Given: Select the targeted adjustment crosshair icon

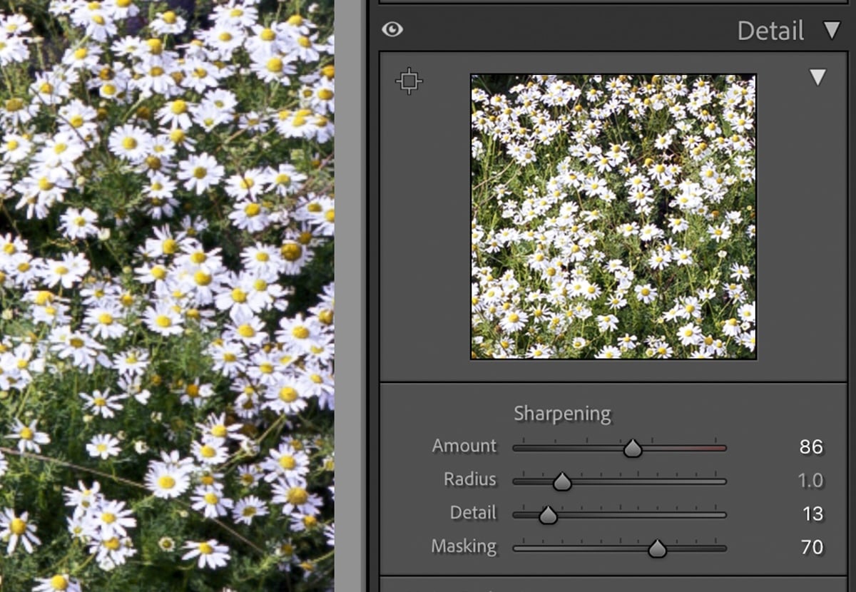Looking at the screenshot, I should coord(408,81).
